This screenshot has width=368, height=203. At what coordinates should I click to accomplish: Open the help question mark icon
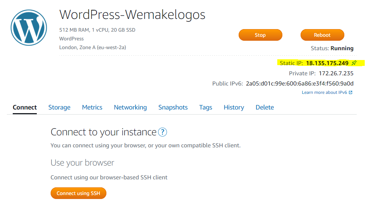(163, 132)
